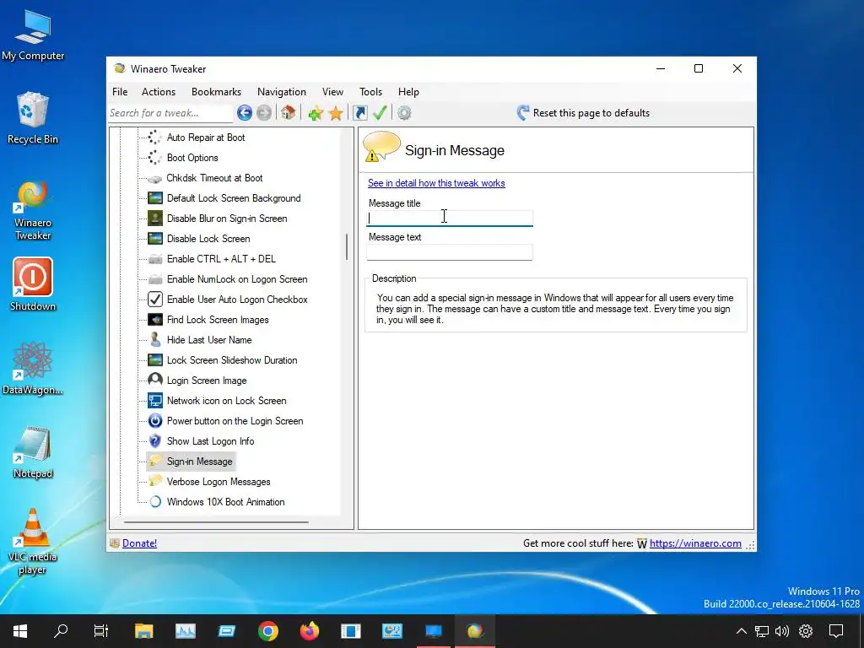Click the tree panel vertical scrollbar
864x648 pixels.
pos(347,247)
